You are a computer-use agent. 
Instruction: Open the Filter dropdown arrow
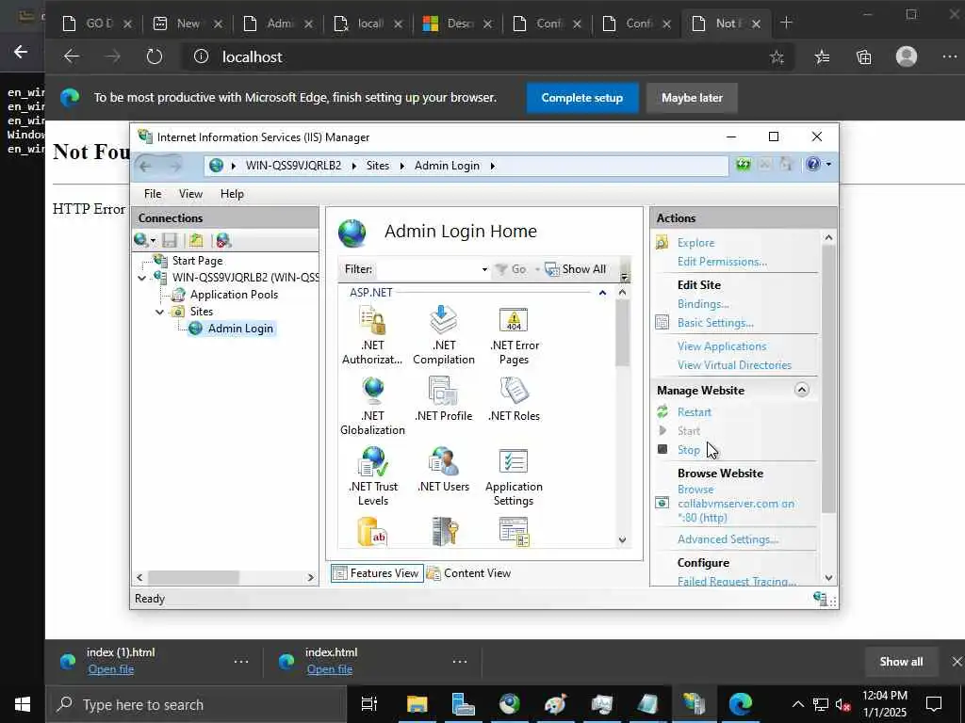pyautogui.click(x=484, y=269)
